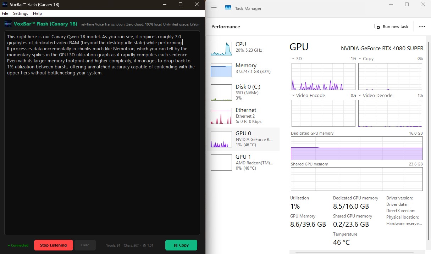
Task: Toggle Stop Listening in VoxBar
Action: pyautogui.click(x=53, y=245)
